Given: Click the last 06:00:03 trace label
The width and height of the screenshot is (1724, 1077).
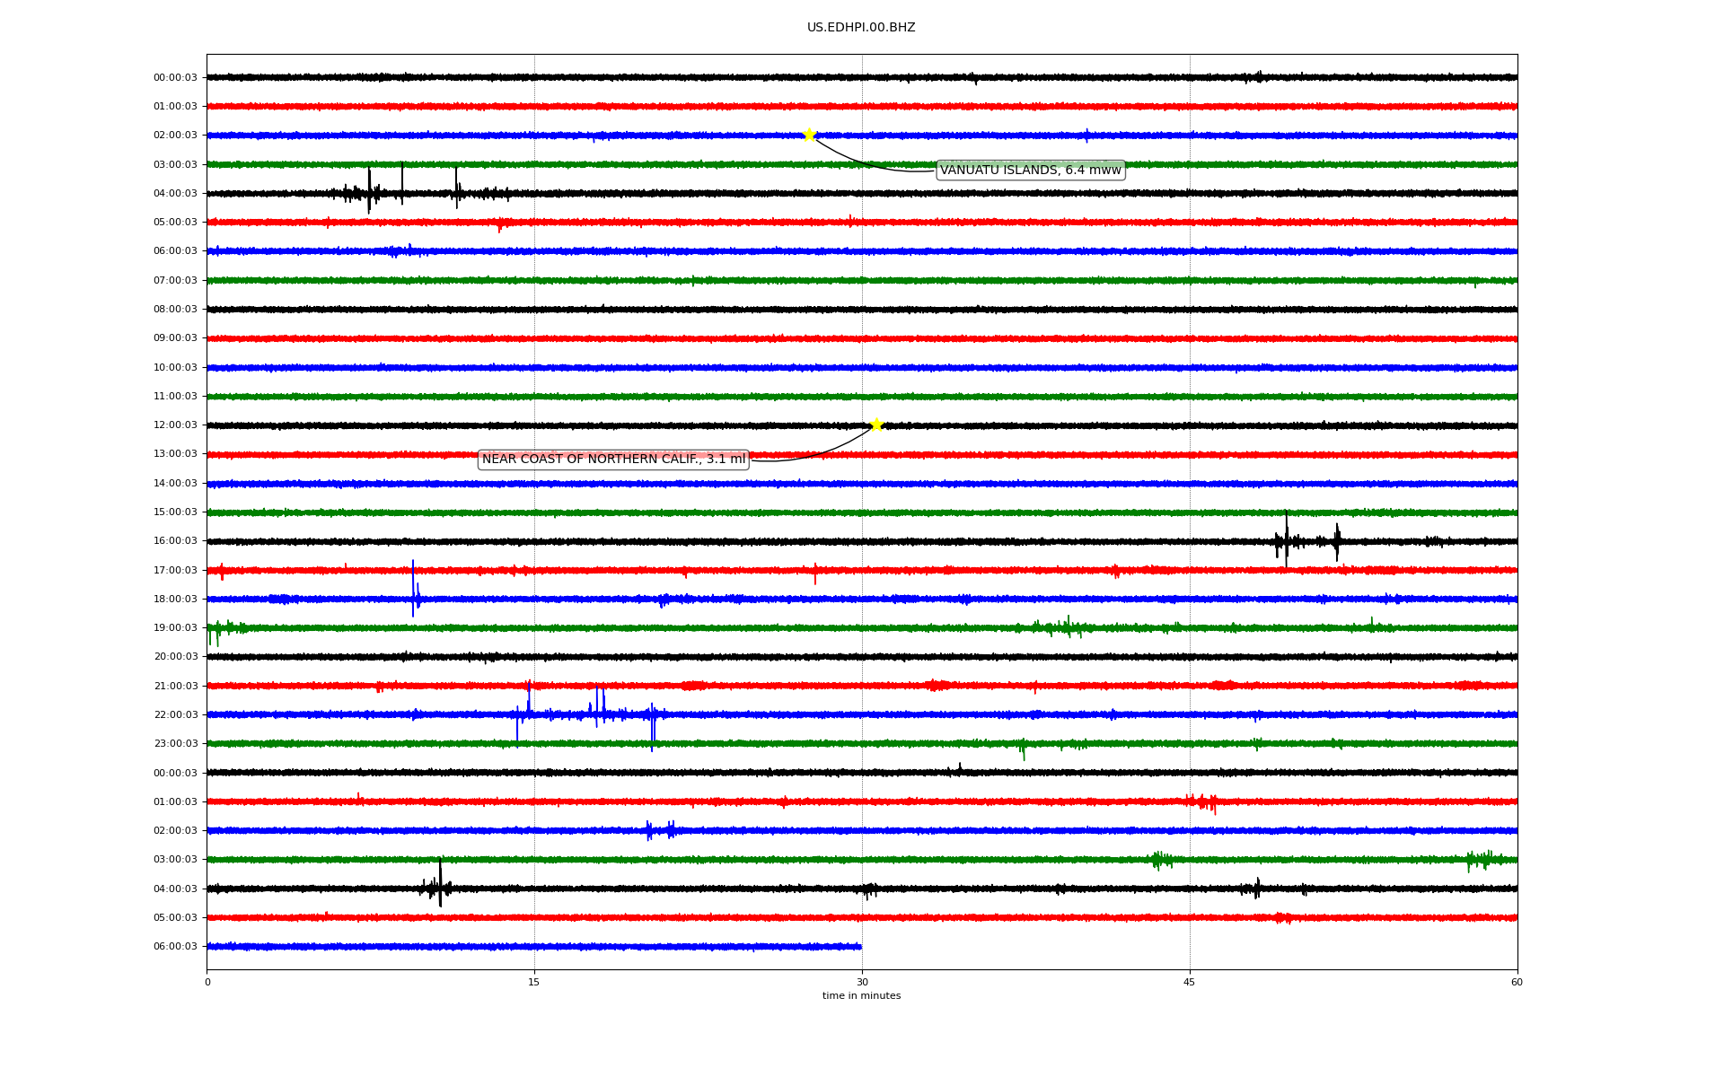Looking at the screenshot, I should [x=175, y=947].
